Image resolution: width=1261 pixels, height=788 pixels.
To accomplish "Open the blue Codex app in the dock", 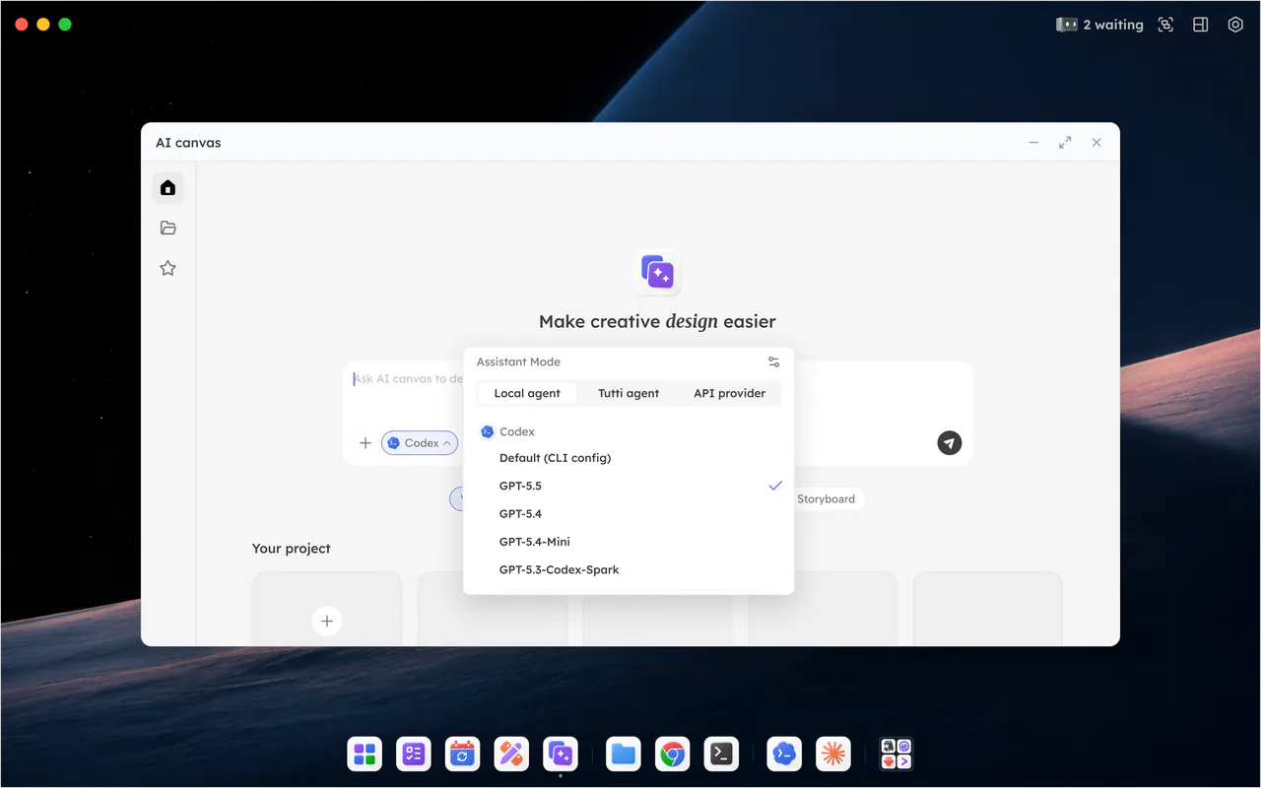I will (x=784, y=755).
